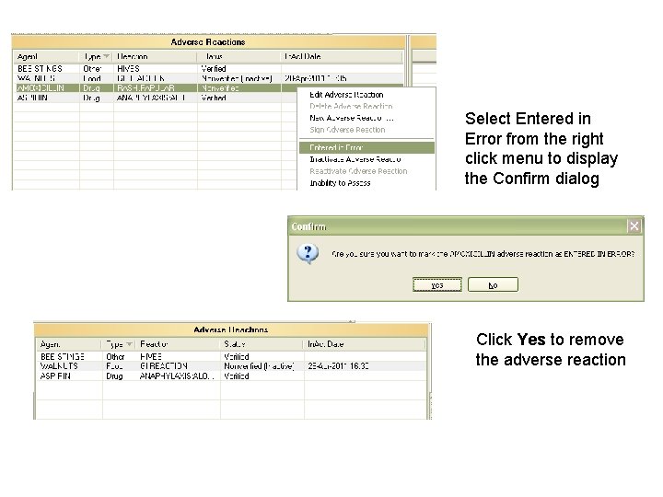The height and width of the screenshot is (497, 663).
Task: Select Inactivate Adverse Reaction menu item
Action: coord(355,159)
